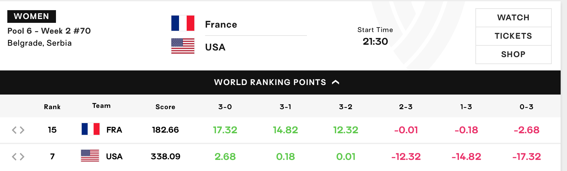This screenshot has height=171, width=567.
Task: Click the FRA flag in ranking table
Action: [x=91, y=129]
